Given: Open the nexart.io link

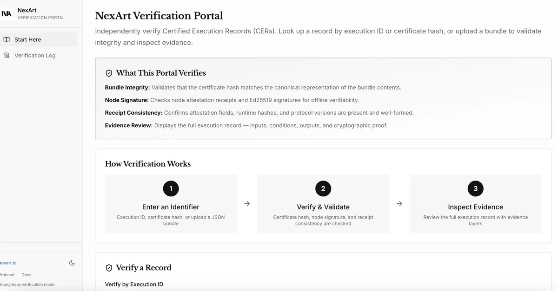Looking at the screenshot, I should [x=8, y=263].
